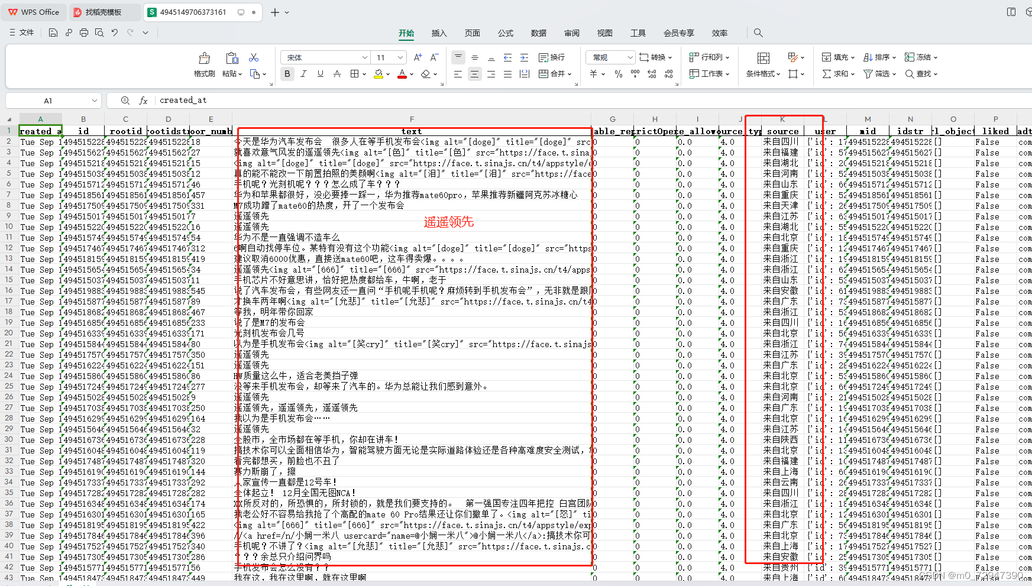Expand the 粘贴 paste options arrow
Screen dimensions: 1032x586
(241, 74)
